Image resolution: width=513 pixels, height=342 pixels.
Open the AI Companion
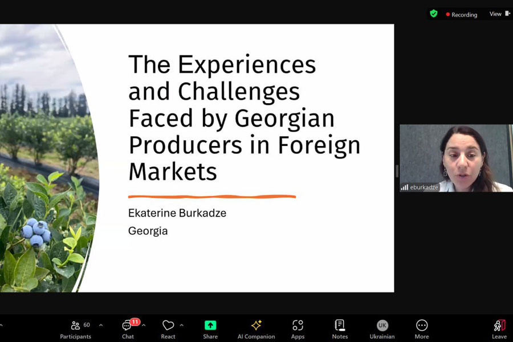[256, 328]
